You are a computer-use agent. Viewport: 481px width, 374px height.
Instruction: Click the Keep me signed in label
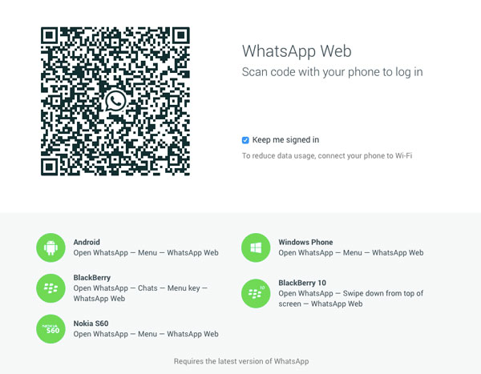tap(285, 140)
